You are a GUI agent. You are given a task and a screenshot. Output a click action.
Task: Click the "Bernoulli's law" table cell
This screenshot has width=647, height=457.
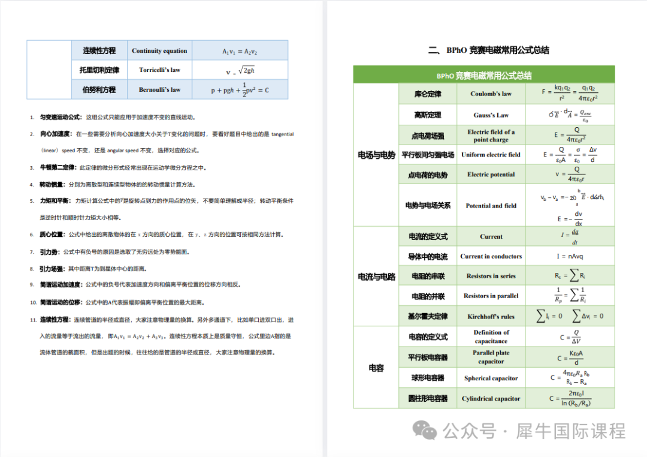(x=160, y=89)
